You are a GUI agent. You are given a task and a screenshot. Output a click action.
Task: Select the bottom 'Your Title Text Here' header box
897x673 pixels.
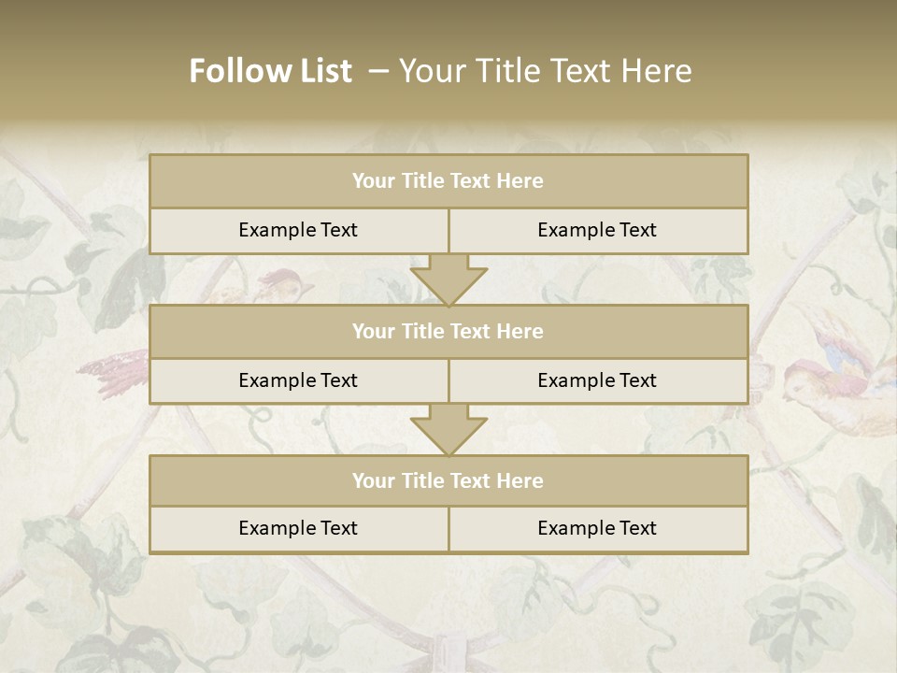tap(449, 480)
